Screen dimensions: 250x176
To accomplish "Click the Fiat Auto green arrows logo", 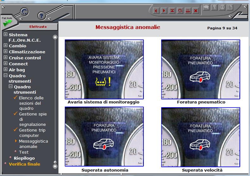I will pyautogui.click(x=7, y=23).
